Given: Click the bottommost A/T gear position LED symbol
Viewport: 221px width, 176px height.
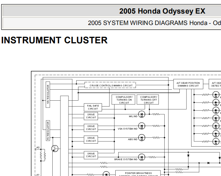Looking at the screenshot, I should (x=216, y=141).
